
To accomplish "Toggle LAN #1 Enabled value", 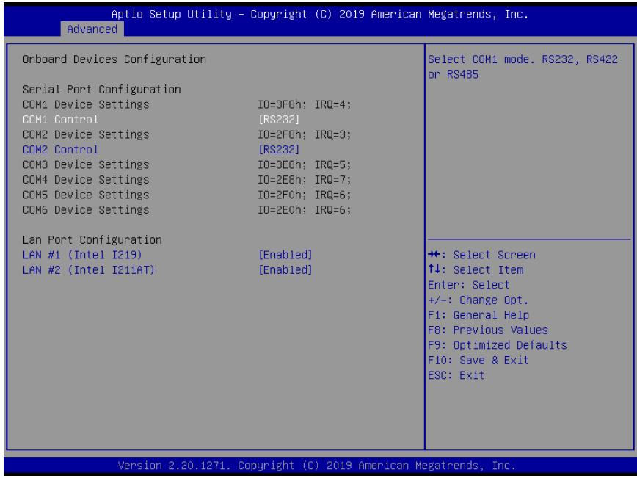I will (x=285, y=255).
